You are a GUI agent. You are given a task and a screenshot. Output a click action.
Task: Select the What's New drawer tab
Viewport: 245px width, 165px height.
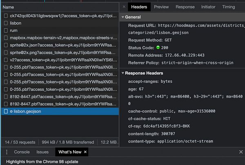(x=70, y=152)
